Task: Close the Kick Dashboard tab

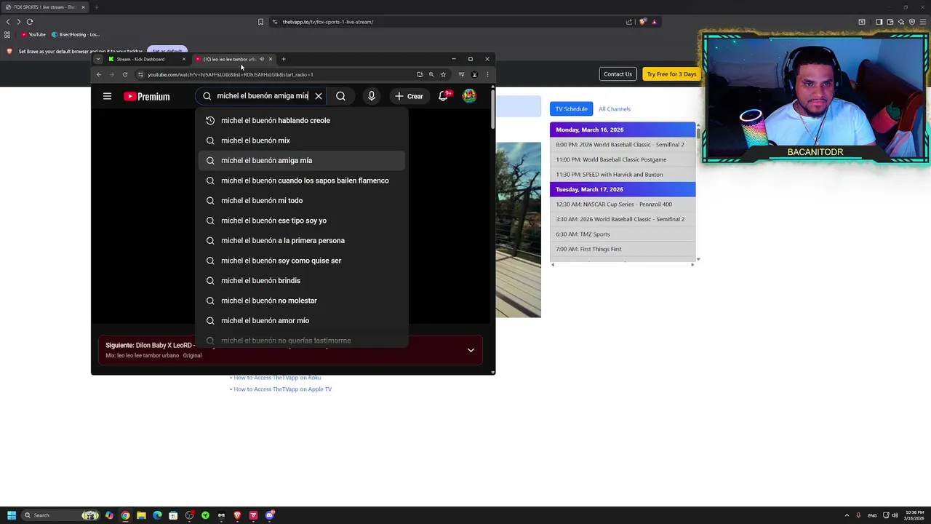Action: pos(184,59)
